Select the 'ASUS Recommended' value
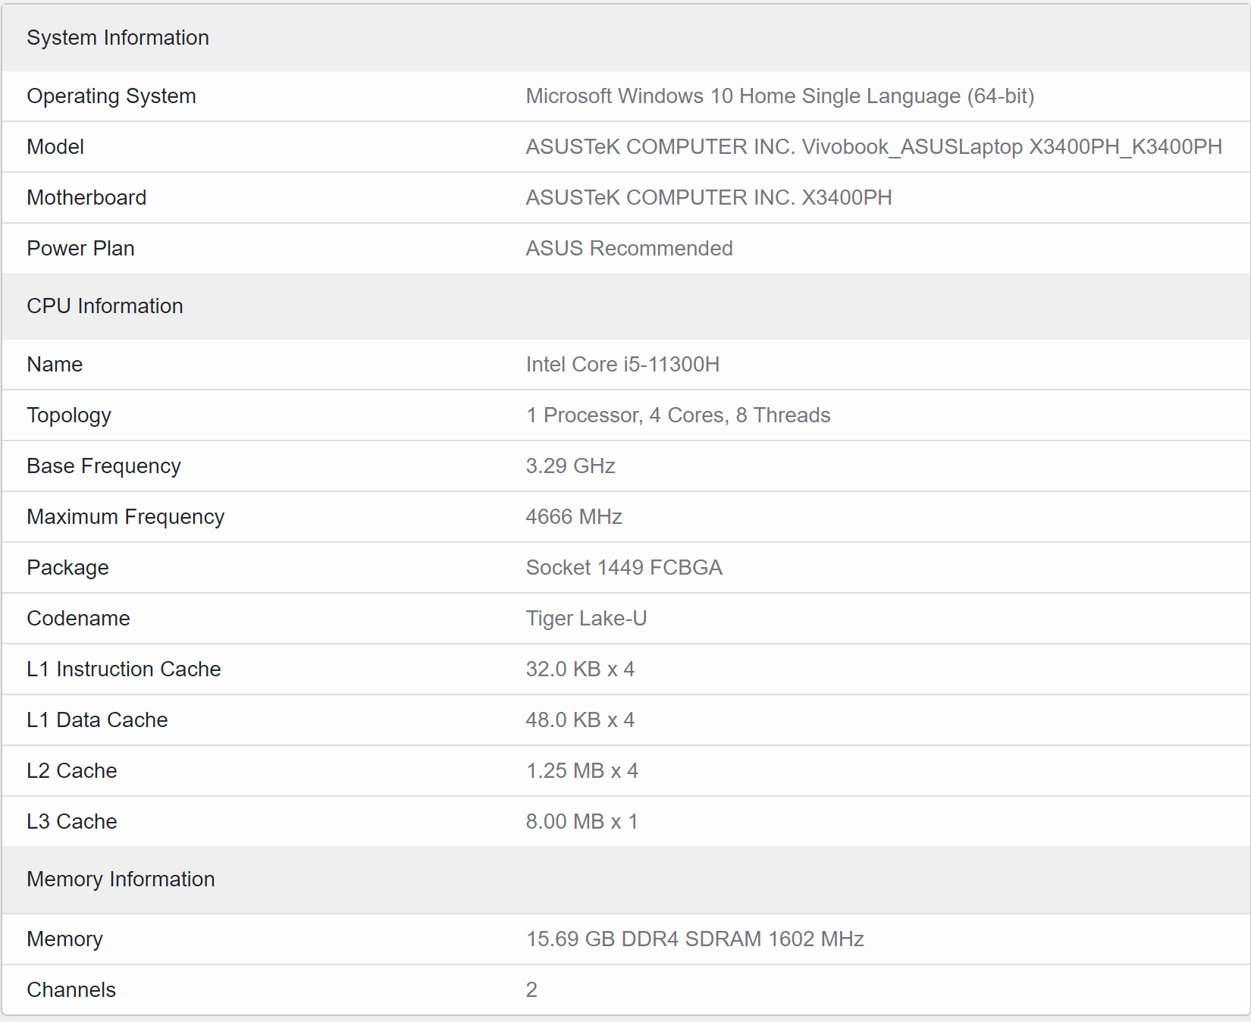 pos(629,249)
